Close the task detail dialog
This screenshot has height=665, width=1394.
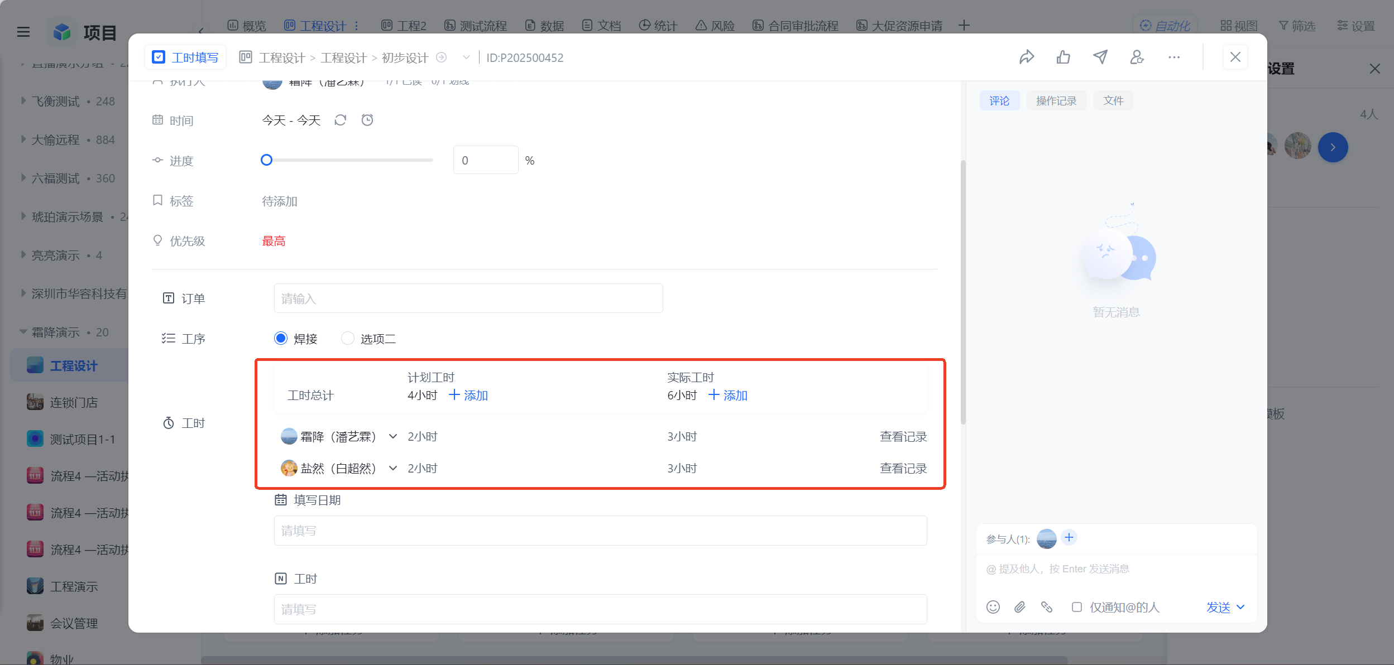point(1235,57)
